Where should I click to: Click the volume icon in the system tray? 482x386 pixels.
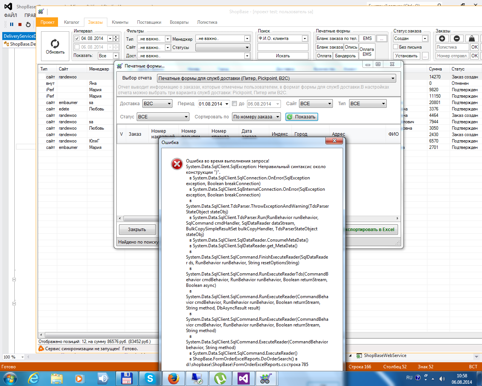click(442, 378)
